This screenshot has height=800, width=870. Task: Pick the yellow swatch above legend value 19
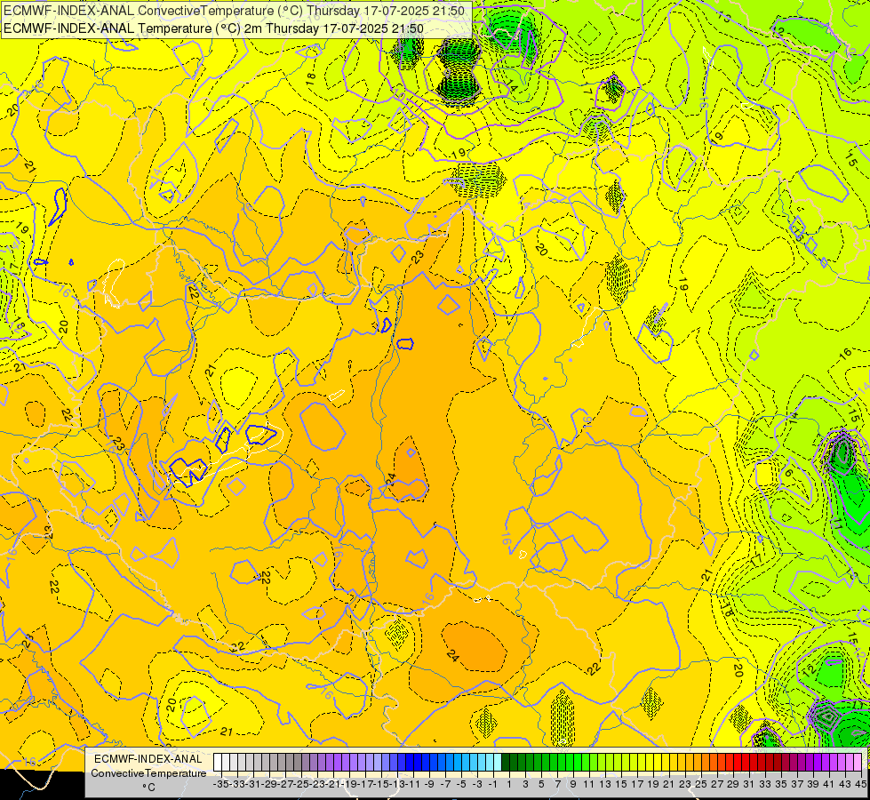click(x=650, y=762)
